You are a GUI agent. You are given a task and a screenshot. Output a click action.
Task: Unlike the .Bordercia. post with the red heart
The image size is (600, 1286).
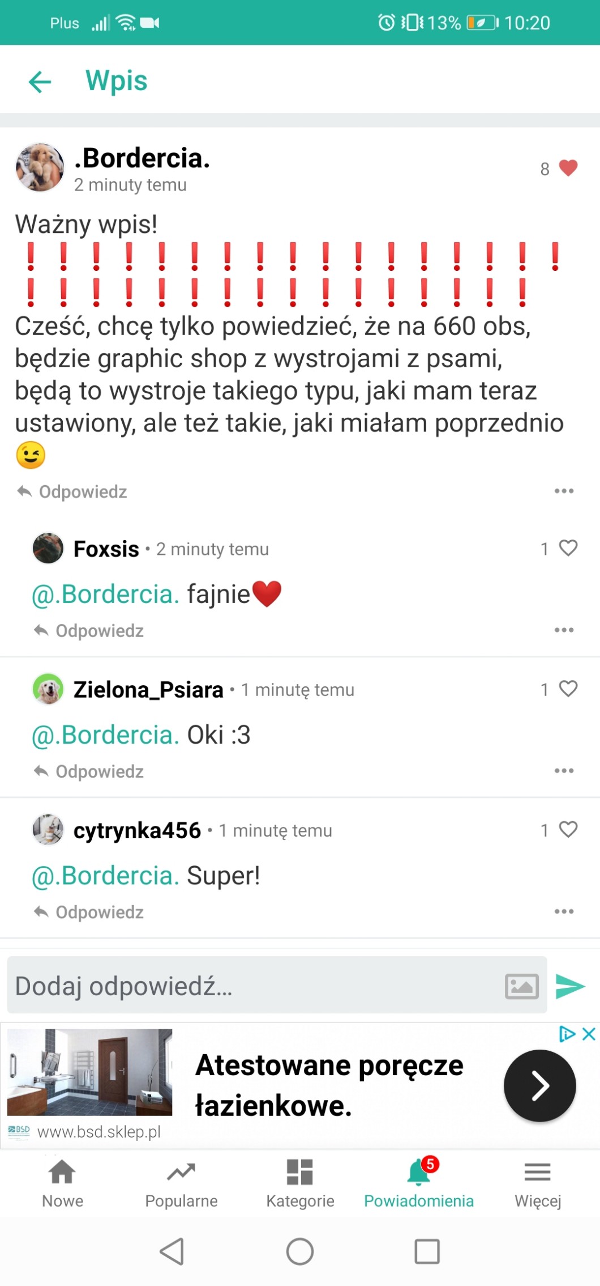568,168
